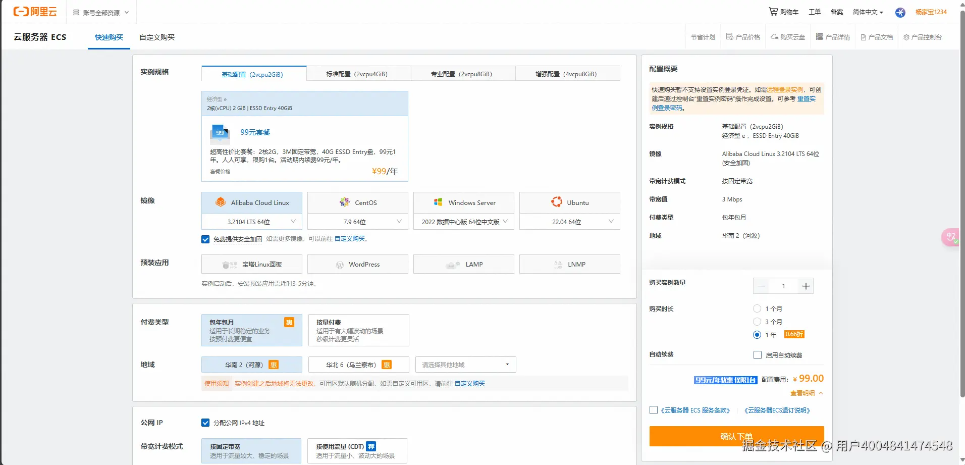
Task: Click the 宝塔Linux面板 app icon
Action: point(230,265)
